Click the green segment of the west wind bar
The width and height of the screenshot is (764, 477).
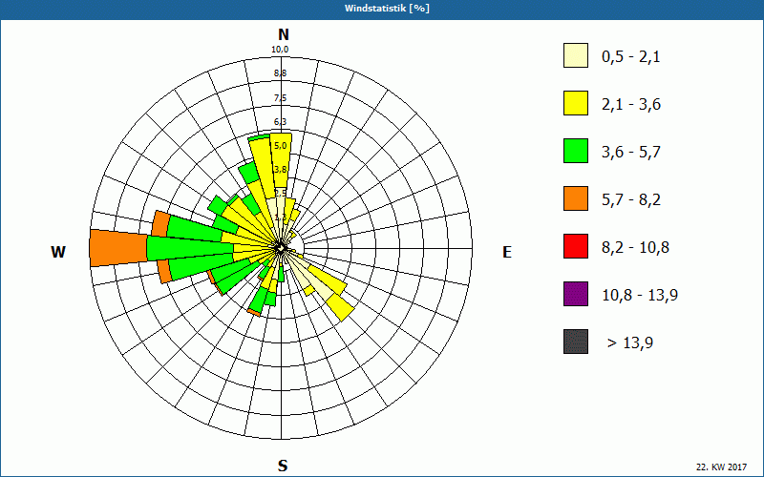(190, 248)
